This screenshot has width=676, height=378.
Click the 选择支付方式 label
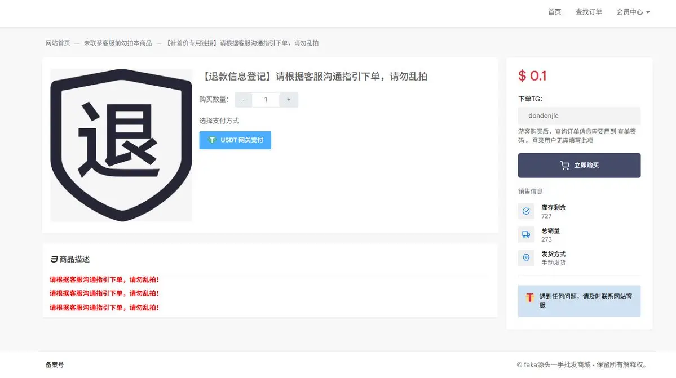point(219,121)
